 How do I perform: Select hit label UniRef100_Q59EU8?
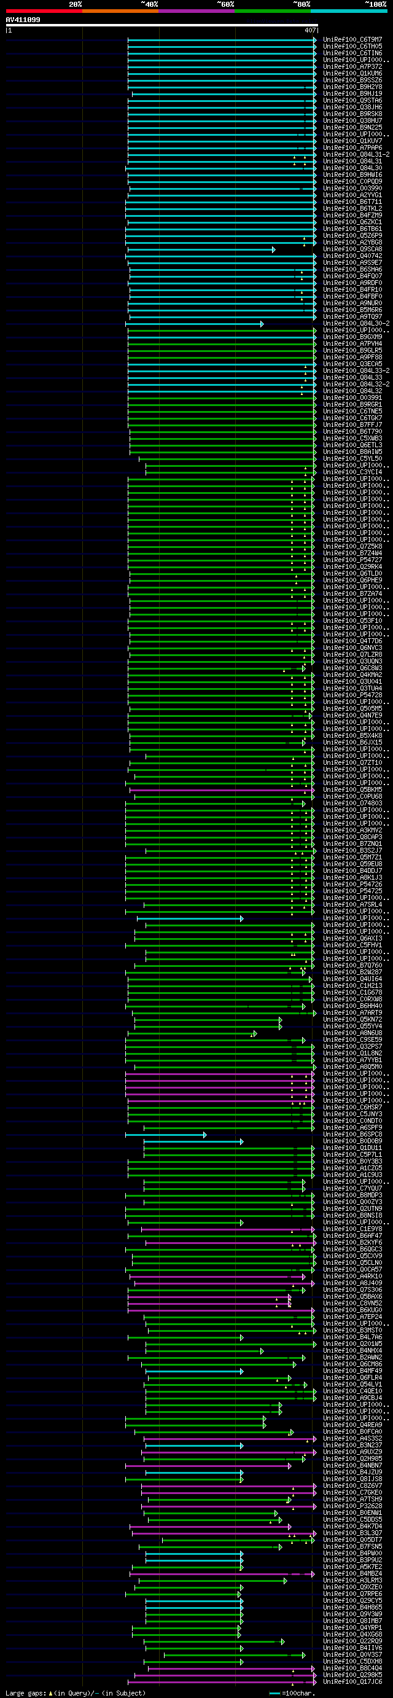(x=352, y=864)
